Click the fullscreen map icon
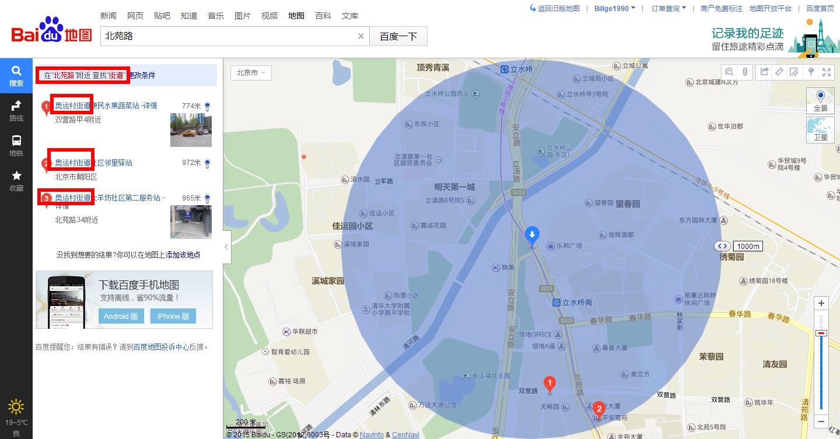The image size is (840, 439). pos(826,72)
